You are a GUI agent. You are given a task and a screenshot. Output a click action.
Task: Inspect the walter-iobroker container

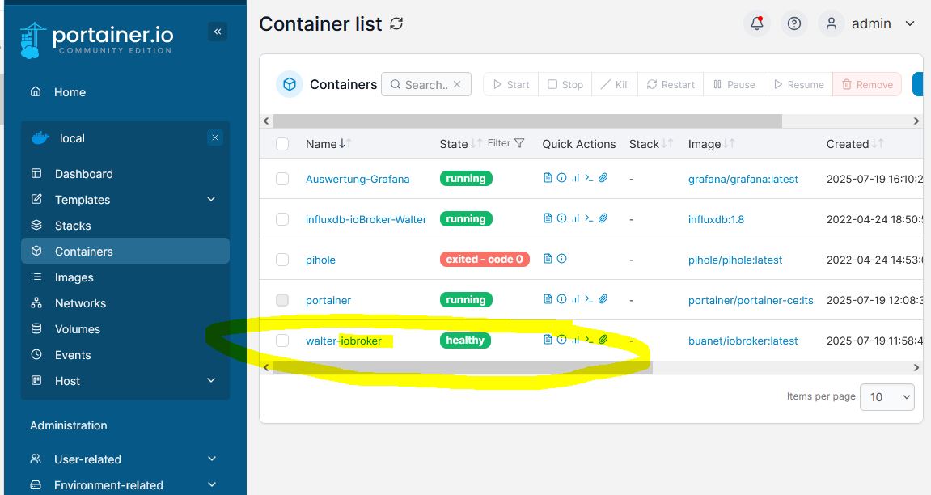(x=561, y=339)
